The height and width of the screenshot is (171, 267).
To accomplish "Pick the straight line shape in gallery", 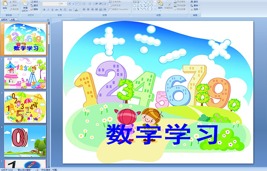I will (x=141, y=2).
